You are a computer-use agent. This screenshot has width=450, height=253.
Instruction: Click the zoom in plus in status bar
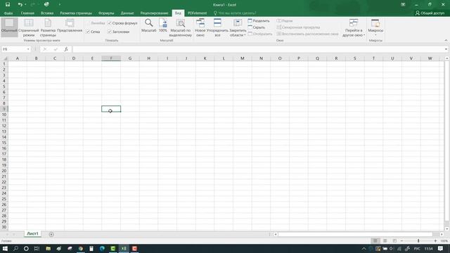435,241
